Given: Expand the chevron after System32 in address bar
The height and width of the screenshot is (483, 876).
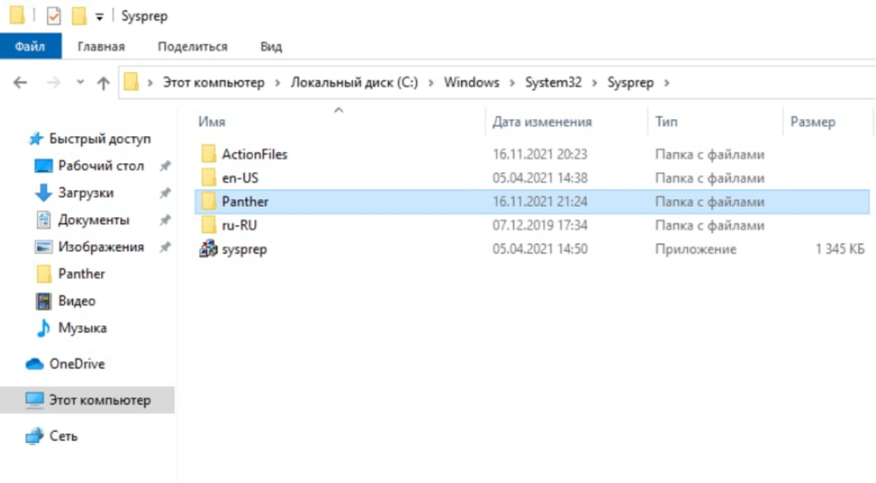Looking at the screenshot, I should pyautogui.click(x=596, y=83).
